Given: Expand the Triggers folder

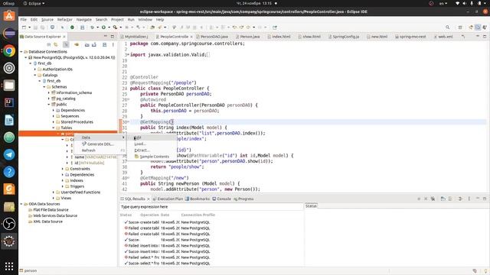Looking at the screenshot, I should [63, 186].
